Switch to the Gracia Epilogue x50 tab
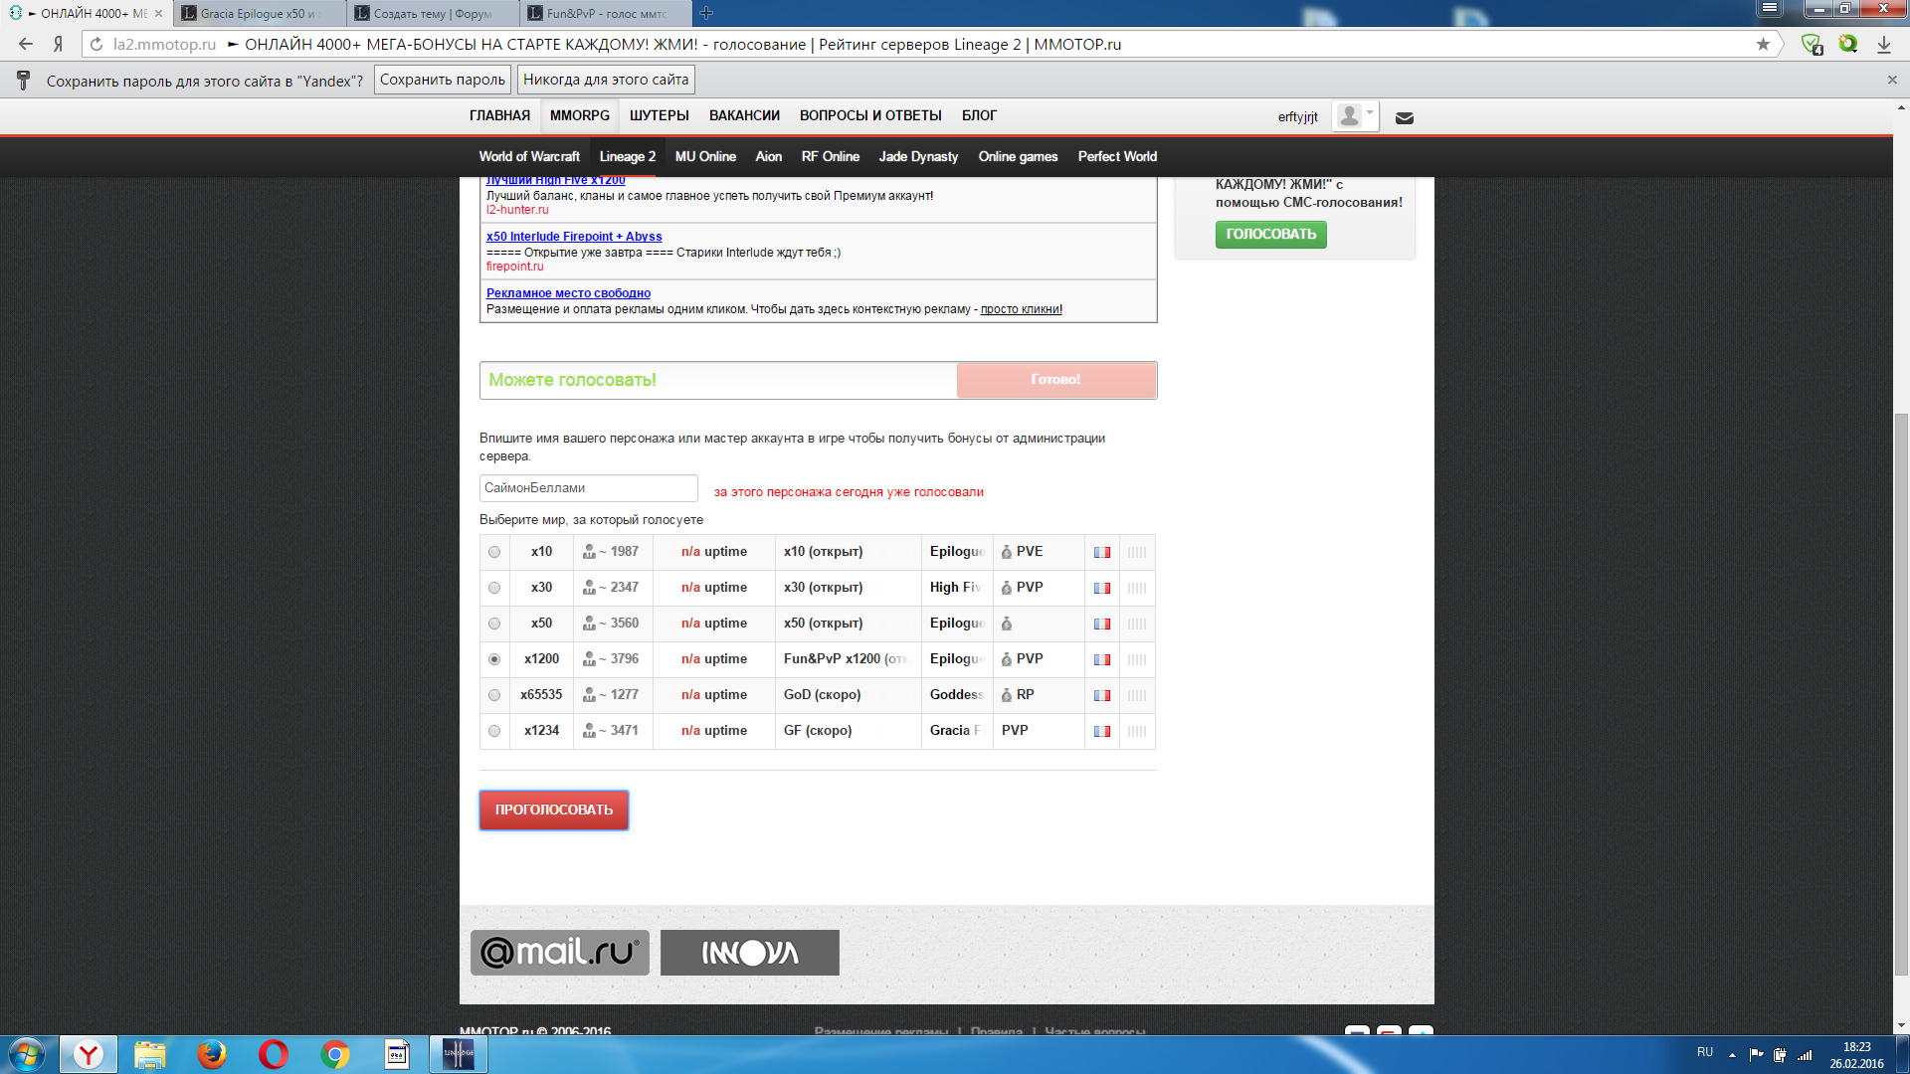The image size is (1910, 1074). (259, 14)
